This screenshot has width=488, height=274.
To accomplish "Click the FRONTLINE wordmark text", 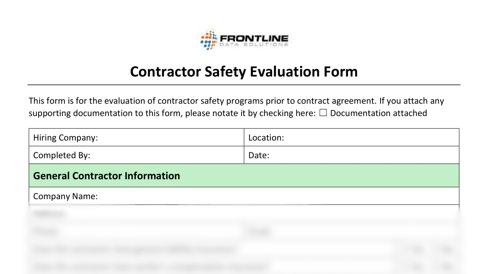I will pos(254,38).
